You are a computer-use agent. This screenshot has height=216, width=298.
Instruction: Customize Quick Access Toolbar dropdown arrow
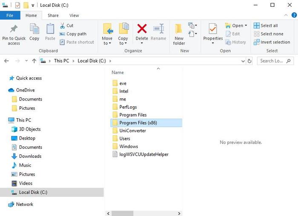tap(33, 6)
